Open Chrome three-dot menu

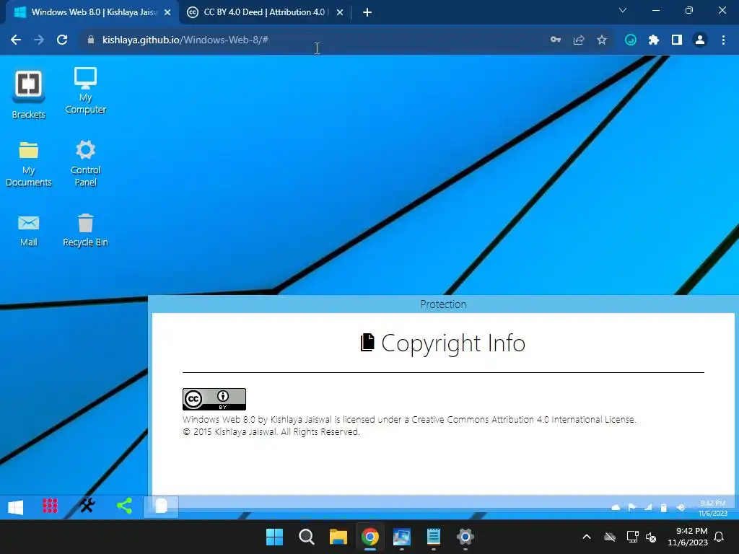tap(723, 40)
